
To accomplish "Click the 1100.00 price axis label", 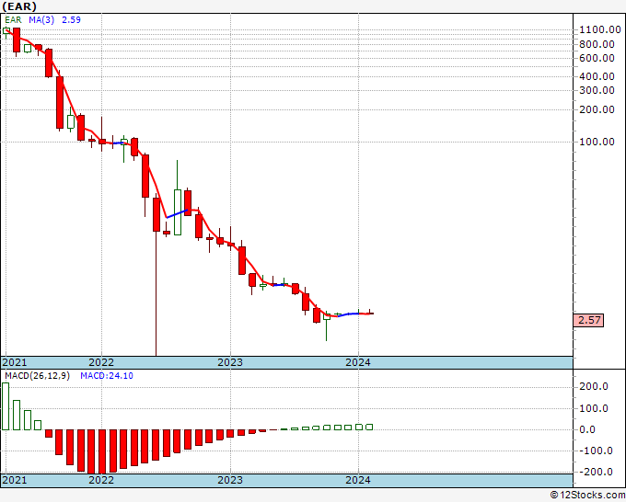I will 600,29.
